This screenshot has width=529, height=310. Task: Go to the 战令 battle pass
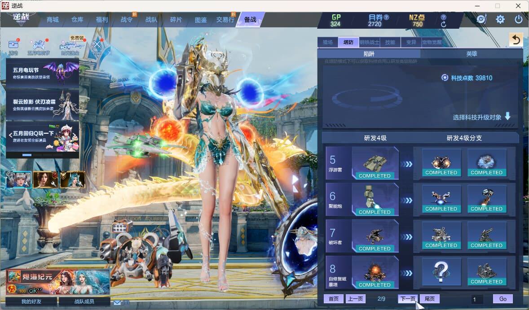coord(127,20)
